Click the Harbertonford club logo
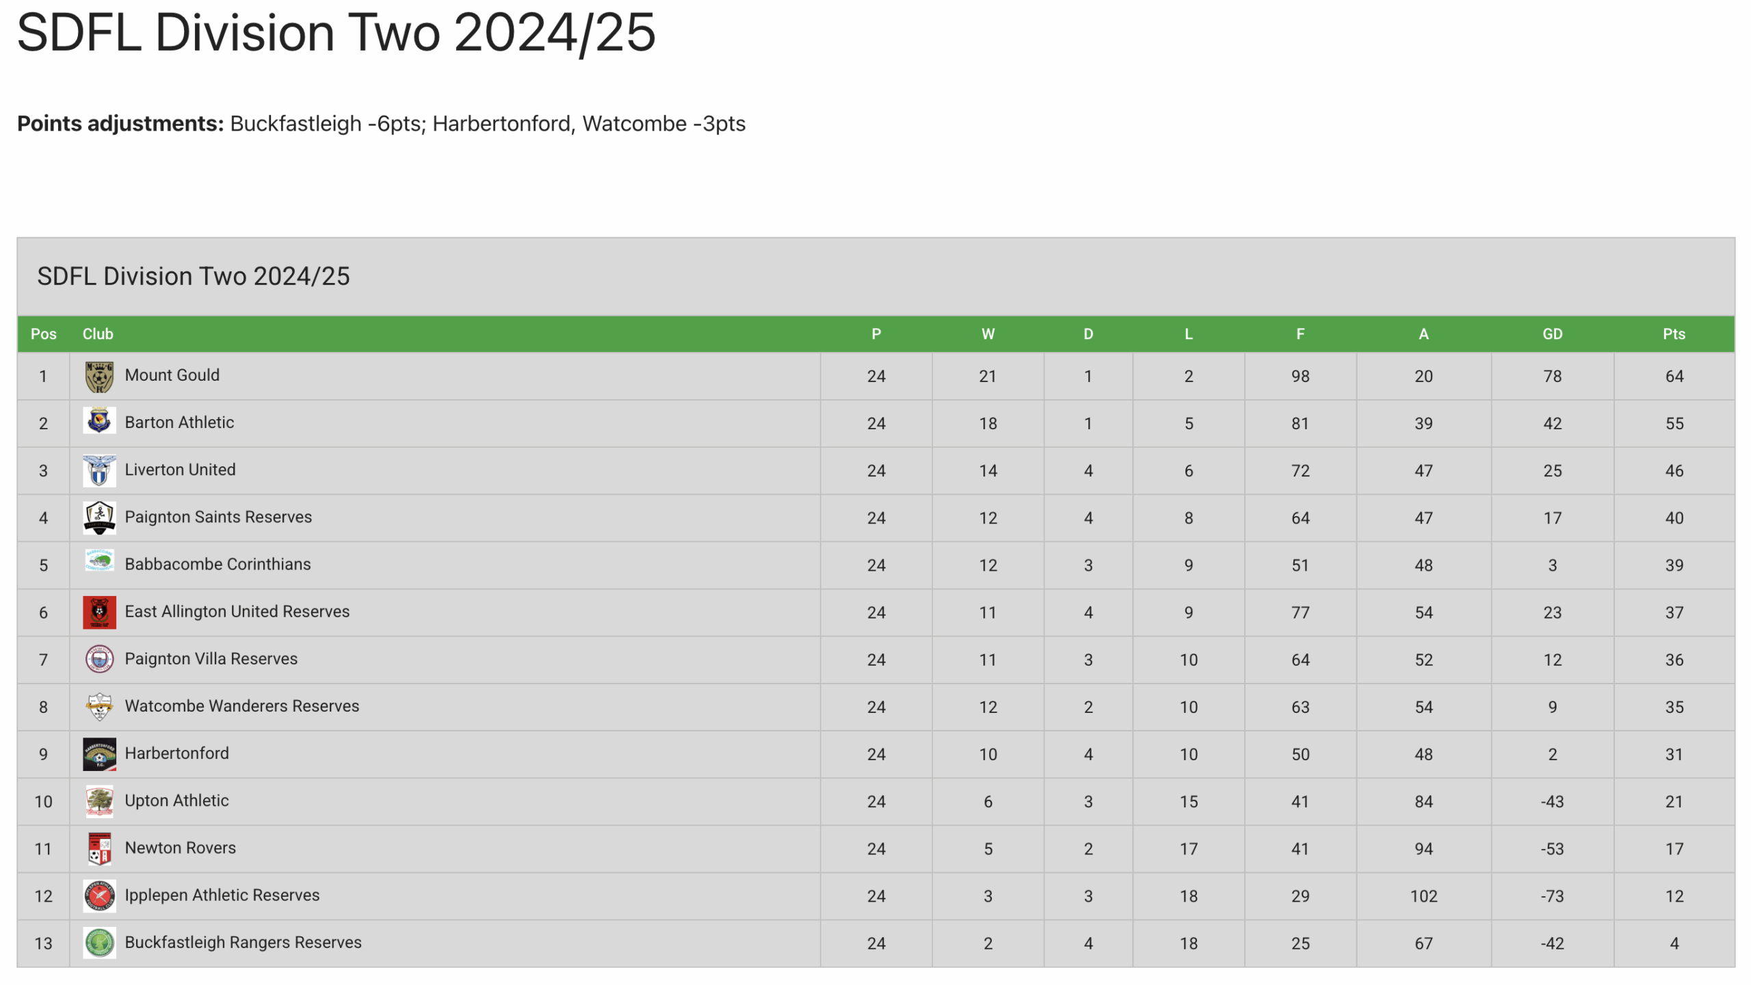 pos(99,754)
